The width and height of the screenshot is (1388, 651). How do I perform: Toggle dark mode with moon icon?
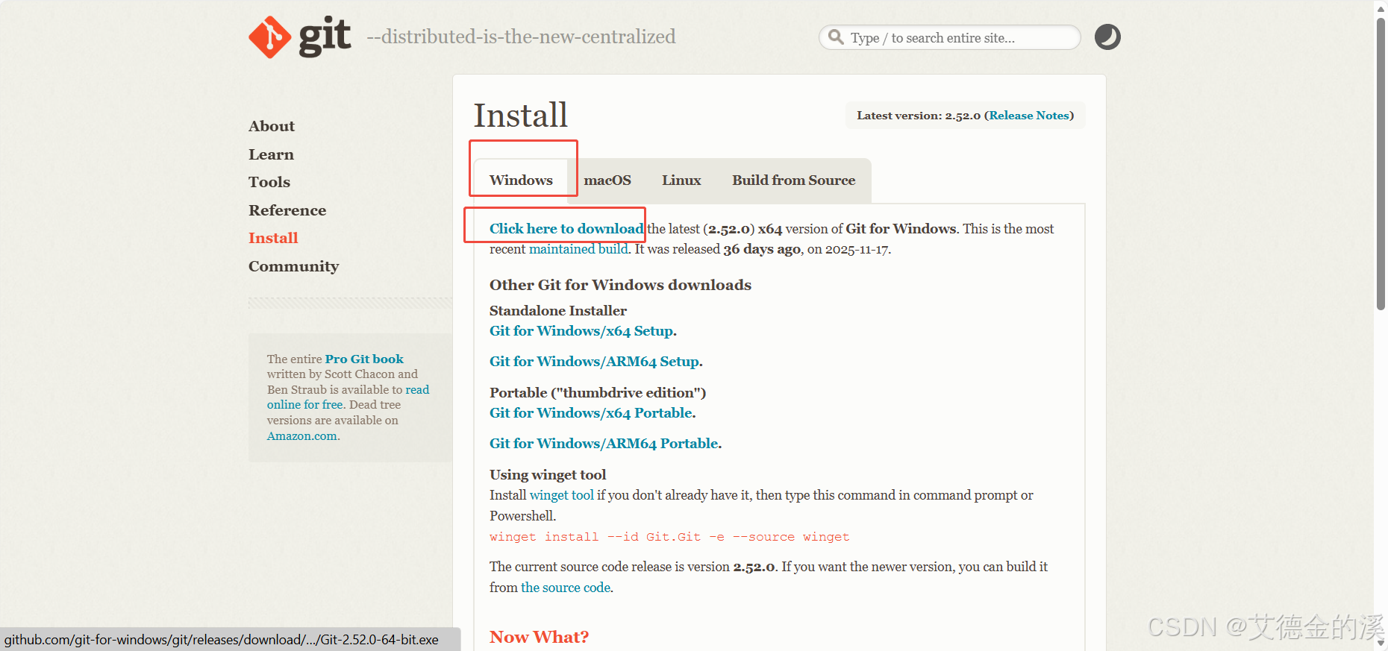point(1107,37)
